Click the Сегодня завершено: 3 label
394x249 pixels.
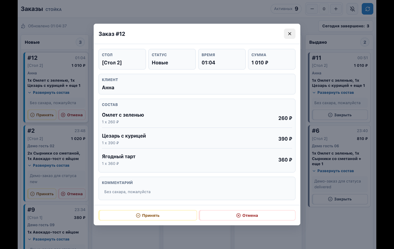(346, 26)
